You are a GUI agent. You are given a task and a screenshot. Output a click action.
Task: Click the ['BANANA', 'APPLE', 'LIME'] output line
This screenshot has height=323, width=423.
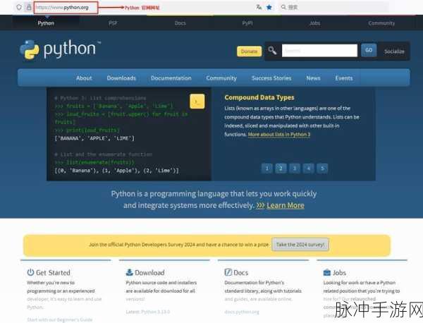[94, 138]
